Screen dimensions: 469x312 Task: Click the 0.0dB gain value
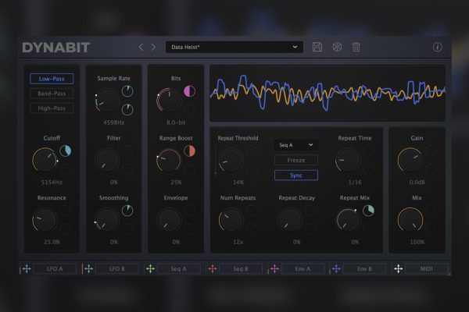[x=417, y=182]
